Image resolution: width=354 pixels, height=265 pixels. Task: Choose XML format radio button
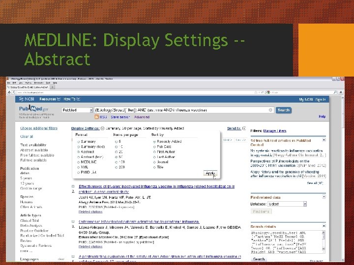[x=78, y=167]
